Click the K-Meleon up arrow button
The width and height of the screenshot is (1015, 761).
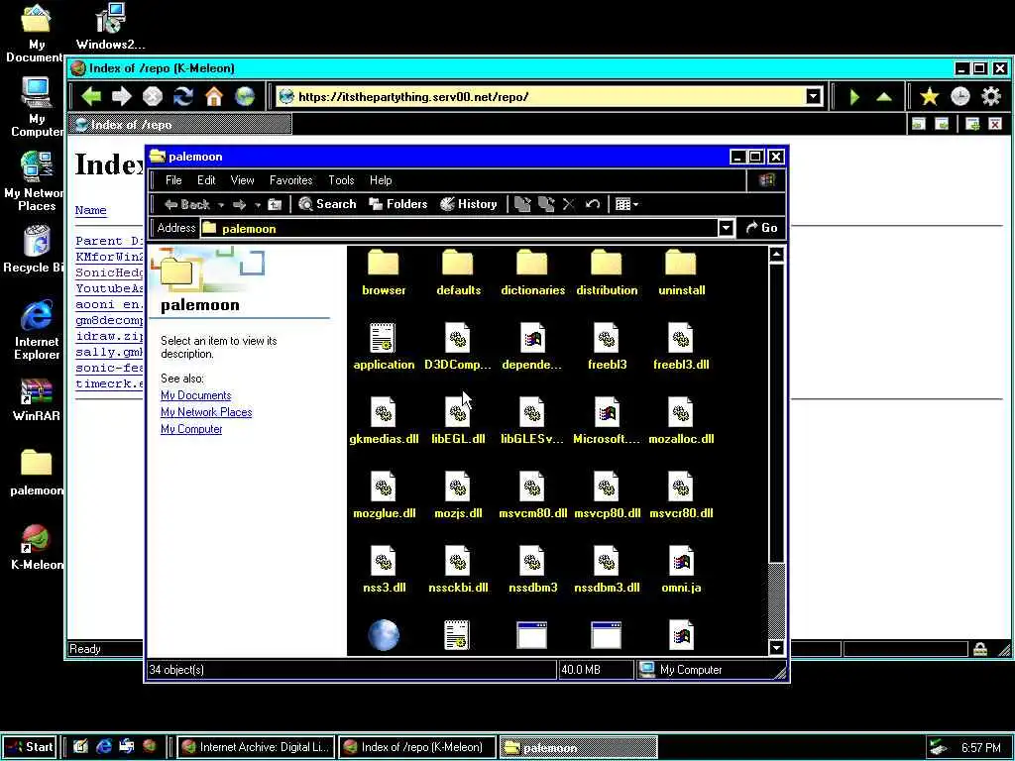point(884,97)
